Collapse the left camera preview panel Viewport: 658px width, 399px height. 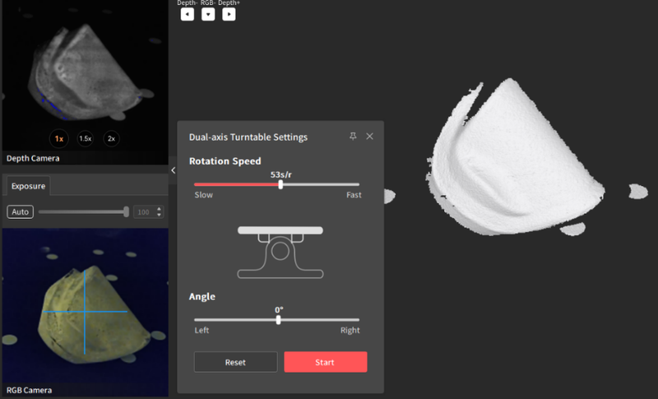click(173, 170)
